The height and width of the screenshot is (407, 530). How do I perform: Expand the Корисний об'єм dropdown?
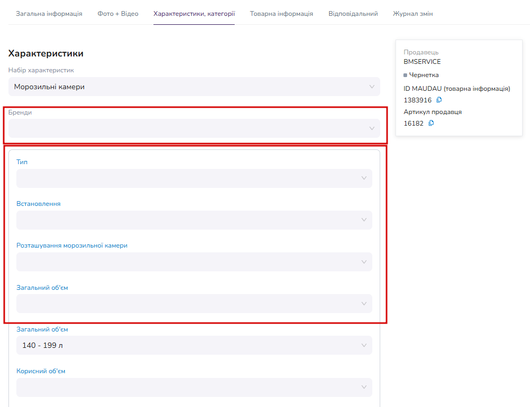pyautogui.click(x=194, y=387)
